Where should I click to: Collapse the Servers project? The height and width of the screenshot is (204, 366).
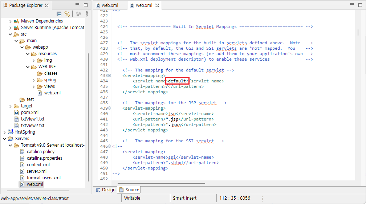click(4, 139)
